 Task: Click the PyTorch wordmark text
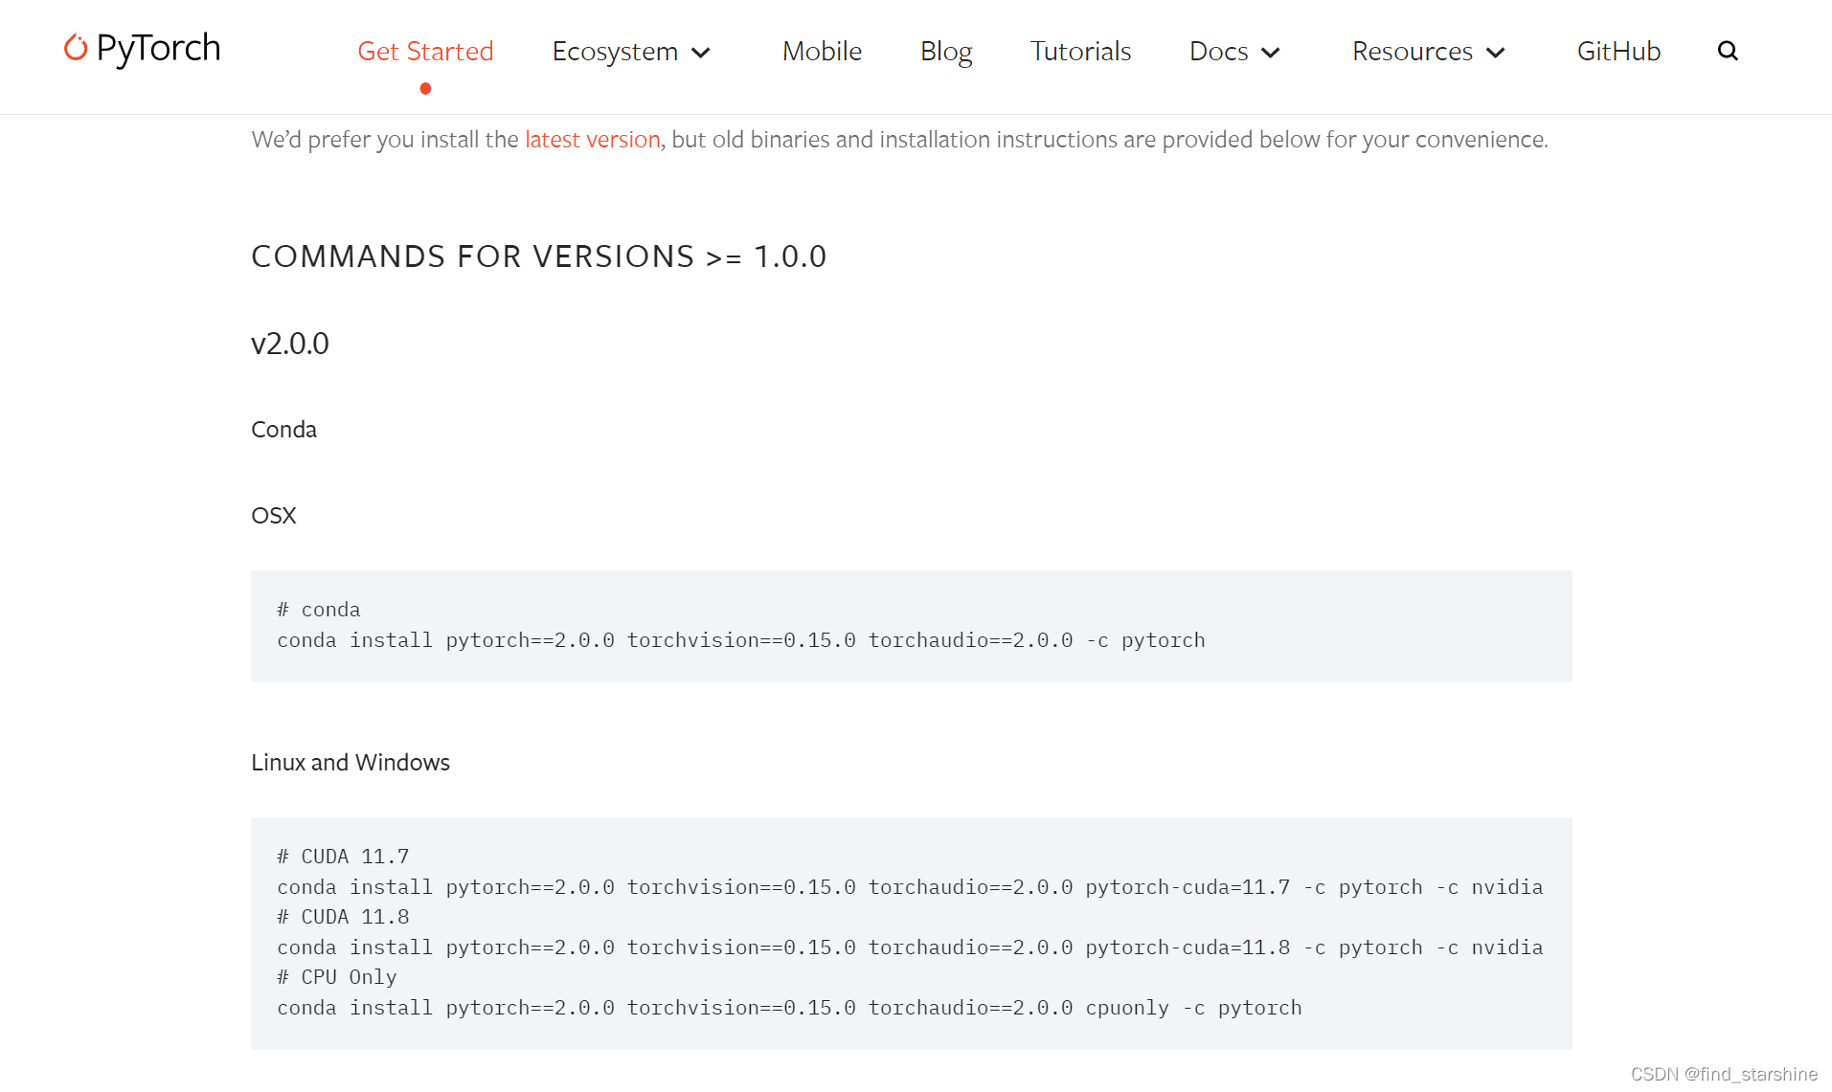(158, 48)
